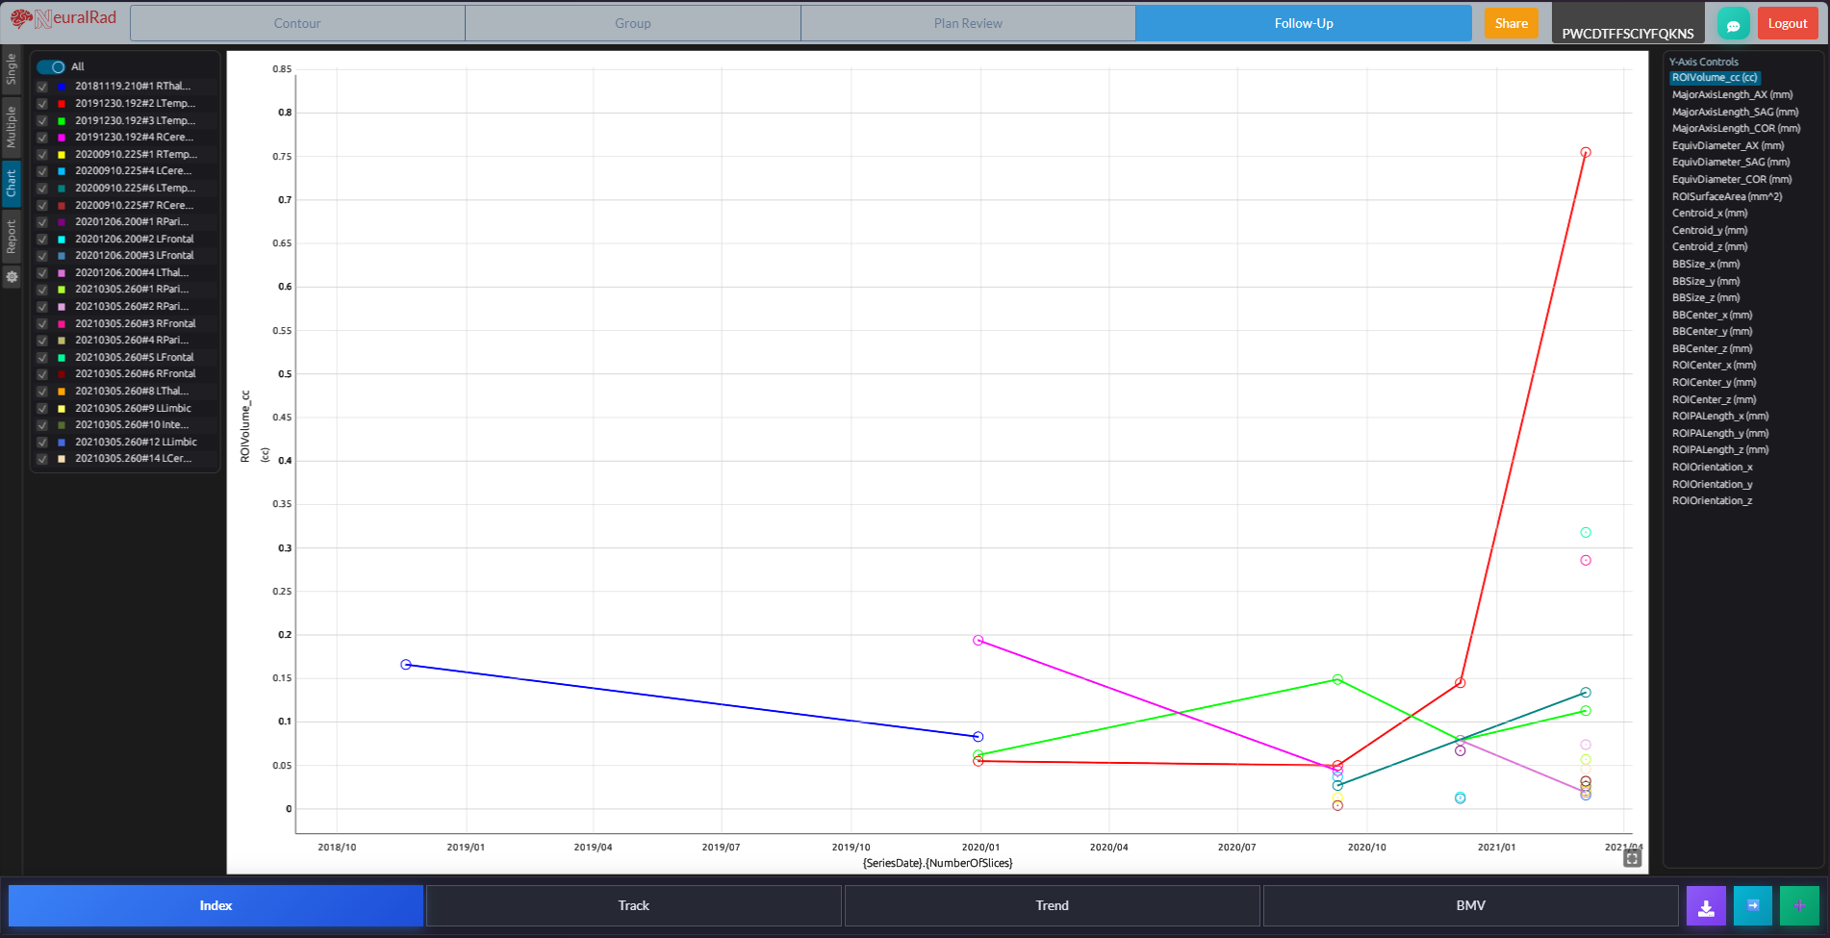
Task: Uncheck the 20210305.260#5 LFrontal series
Action: tap(41, 357)
